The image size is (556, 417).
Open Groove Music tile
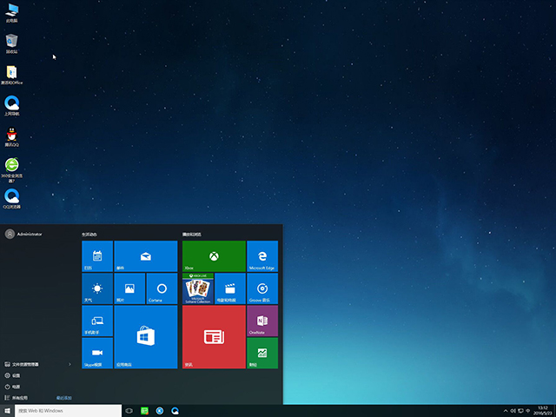click(262, 288)
